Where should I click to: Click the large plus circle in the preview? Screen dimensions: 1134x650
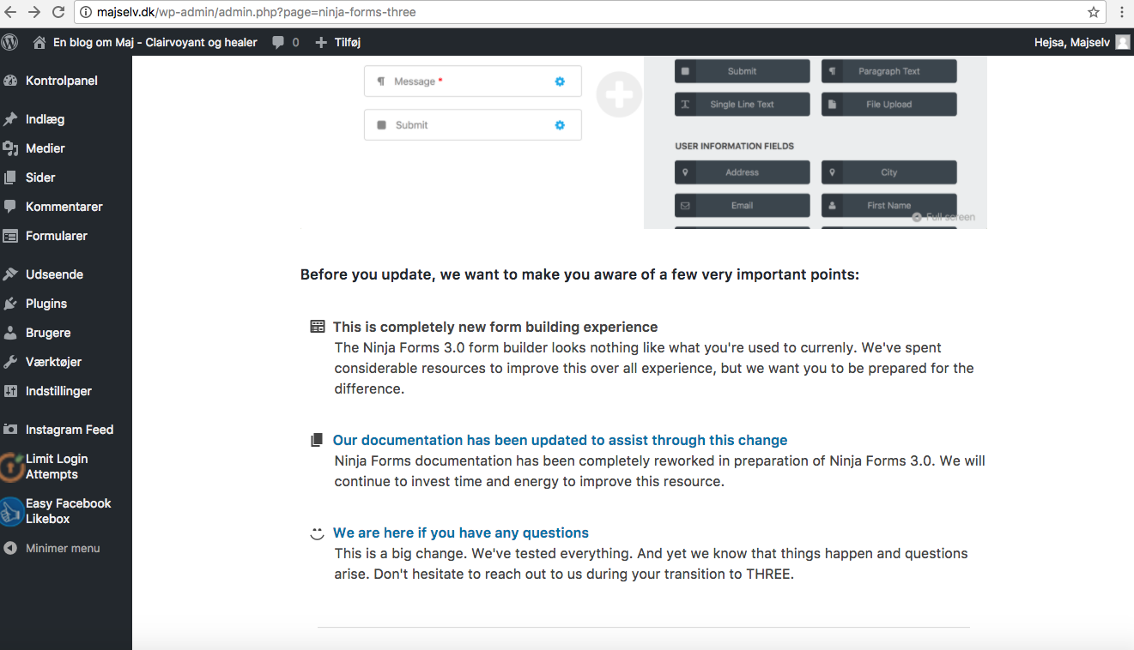[x=619, y=93]
